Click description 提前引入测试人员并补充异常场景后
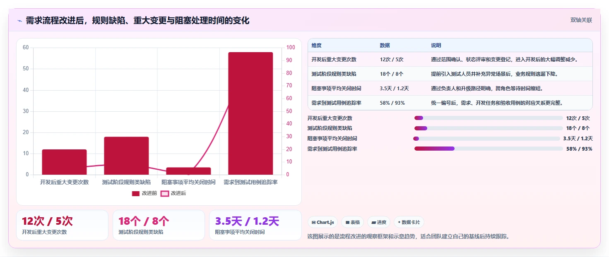The width and height of the screenshot is (609, 257). [x=494, y=74]
